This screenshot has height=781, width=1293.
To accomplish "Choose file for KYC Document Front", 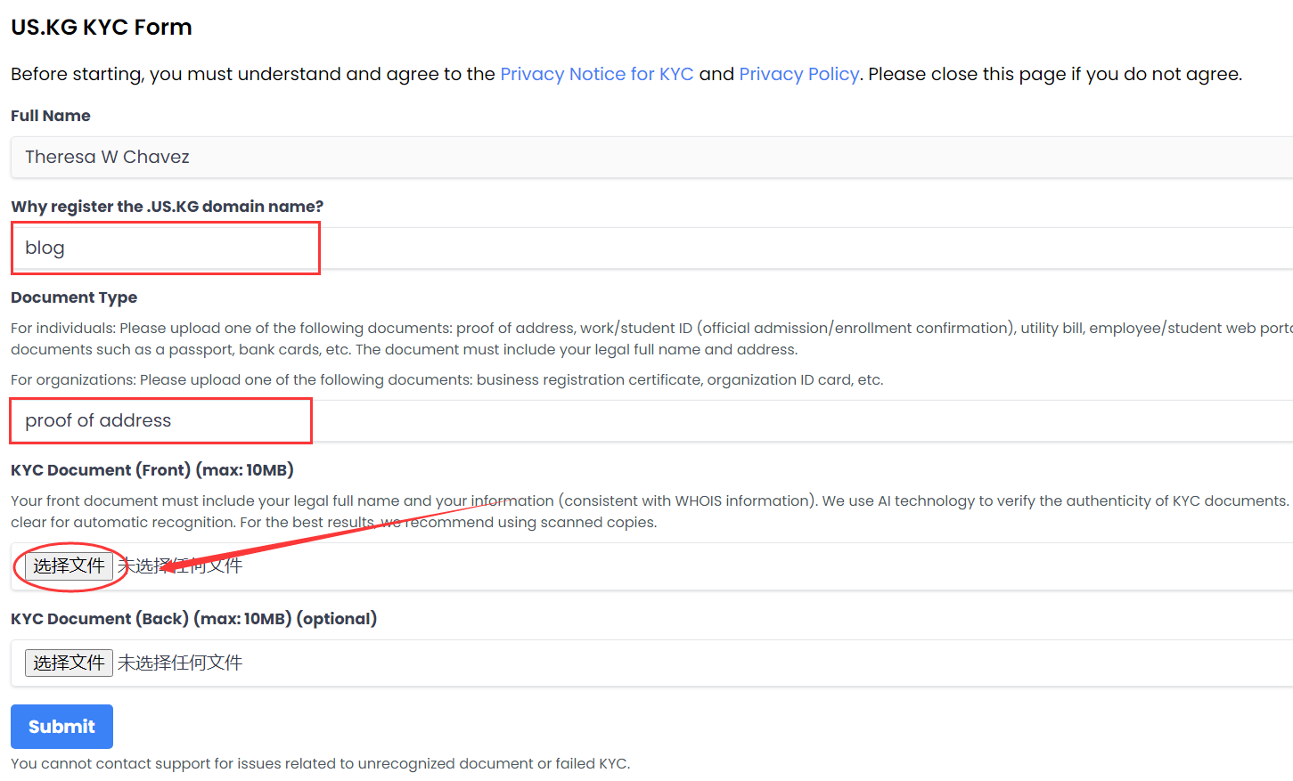I will pos(69,566).
